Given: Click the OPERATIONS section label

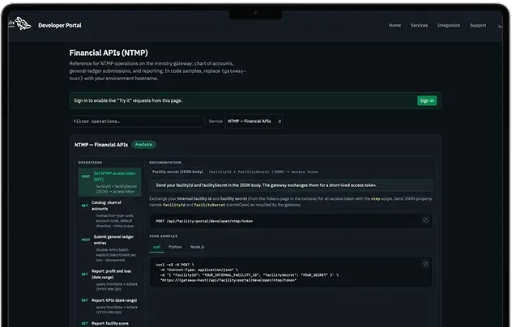Looking at the screenshot, I should (x=90, y=163).
